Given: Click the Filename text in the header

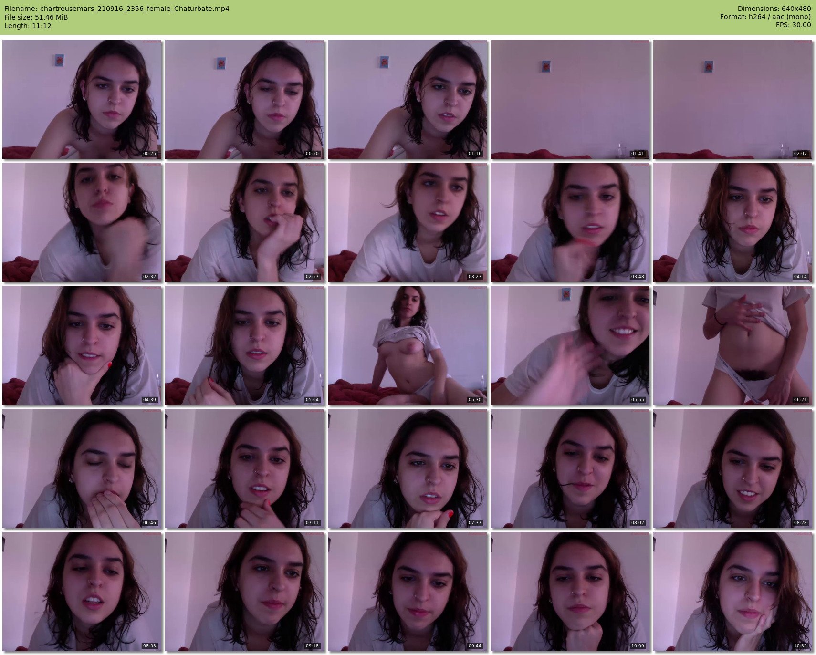Looking at the screenshot, I should click(x=117, y=9).
